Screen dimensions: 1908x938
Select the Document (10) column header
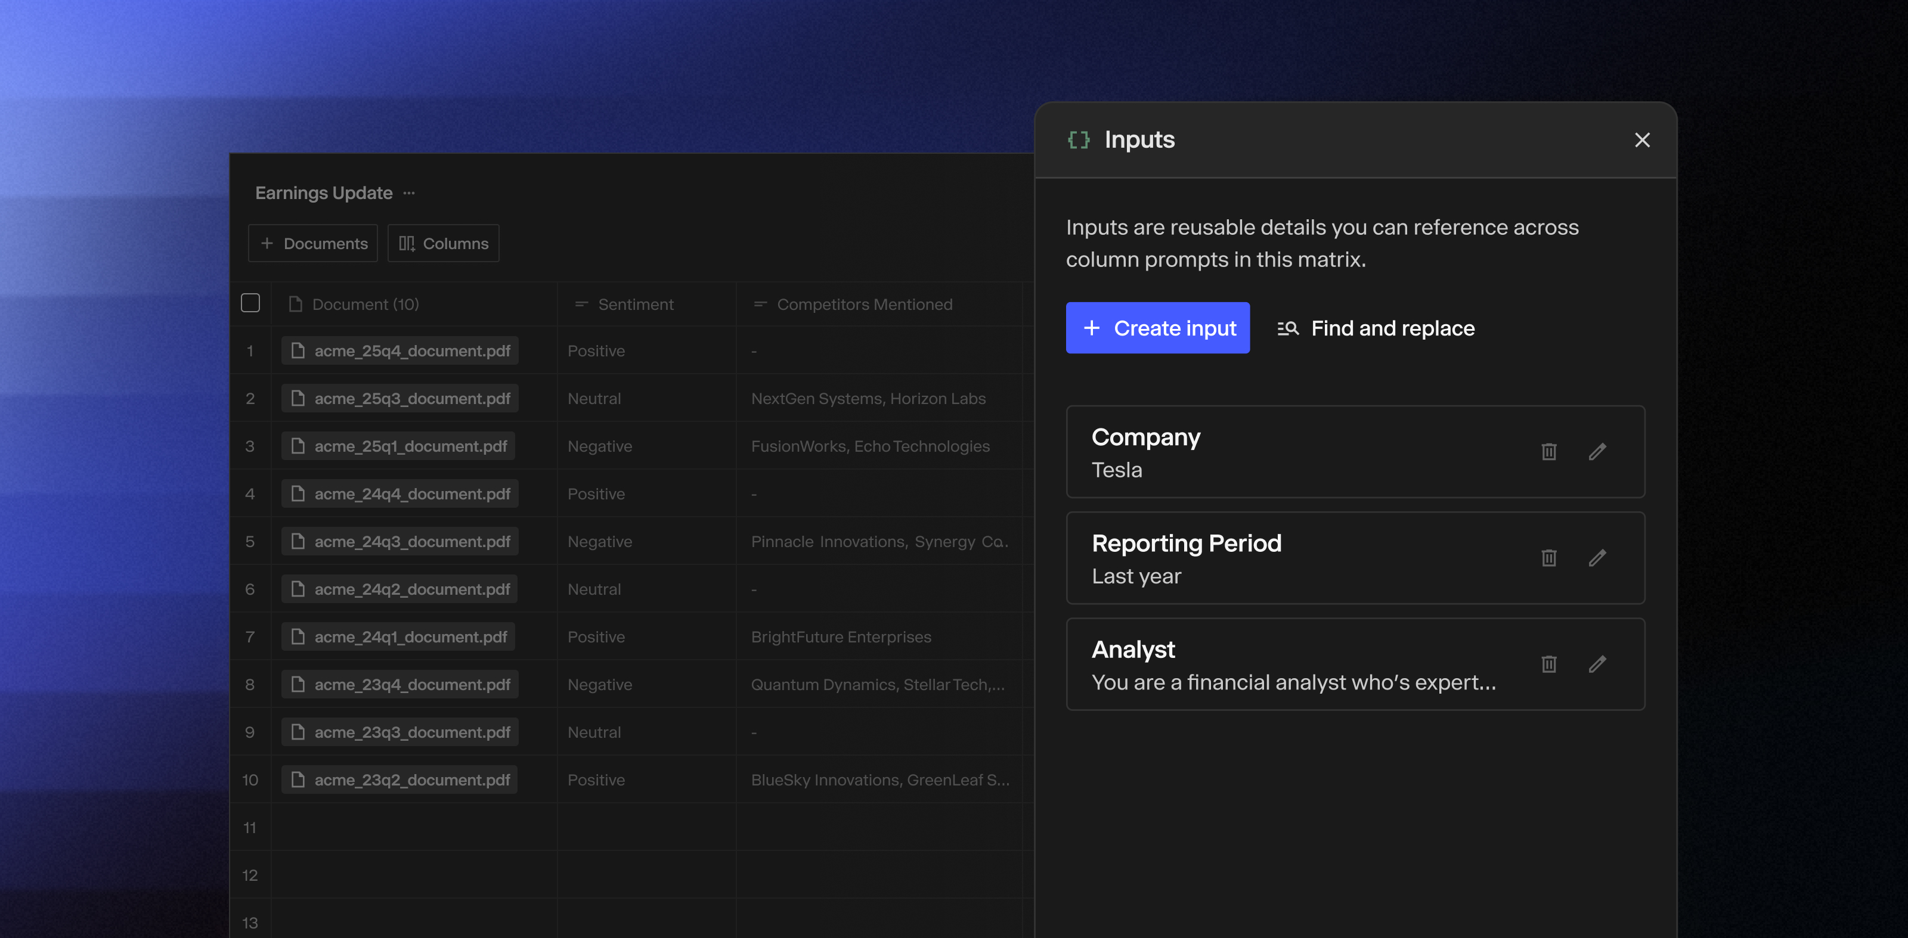365,305
